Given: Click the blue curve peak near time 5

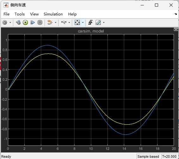Looking at the screenshot, I should click(x=48, y=45).
